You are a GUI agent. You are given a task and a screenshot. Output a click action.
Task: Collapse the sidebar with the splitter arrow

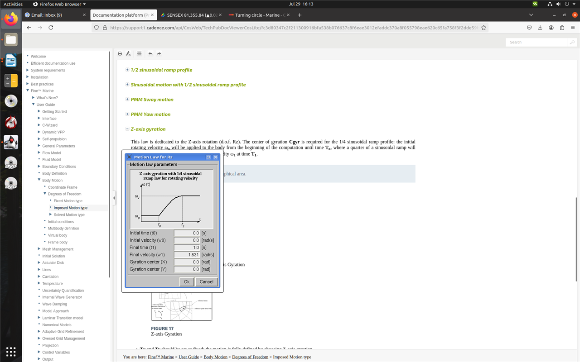114,198
